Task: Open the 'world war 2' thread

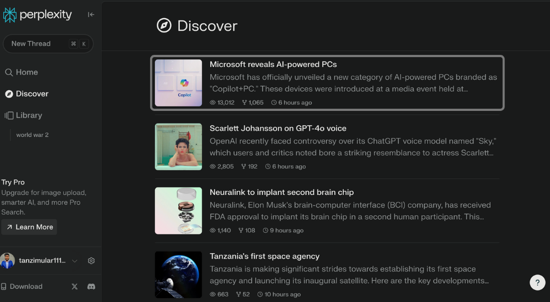Action: [32, 135]
